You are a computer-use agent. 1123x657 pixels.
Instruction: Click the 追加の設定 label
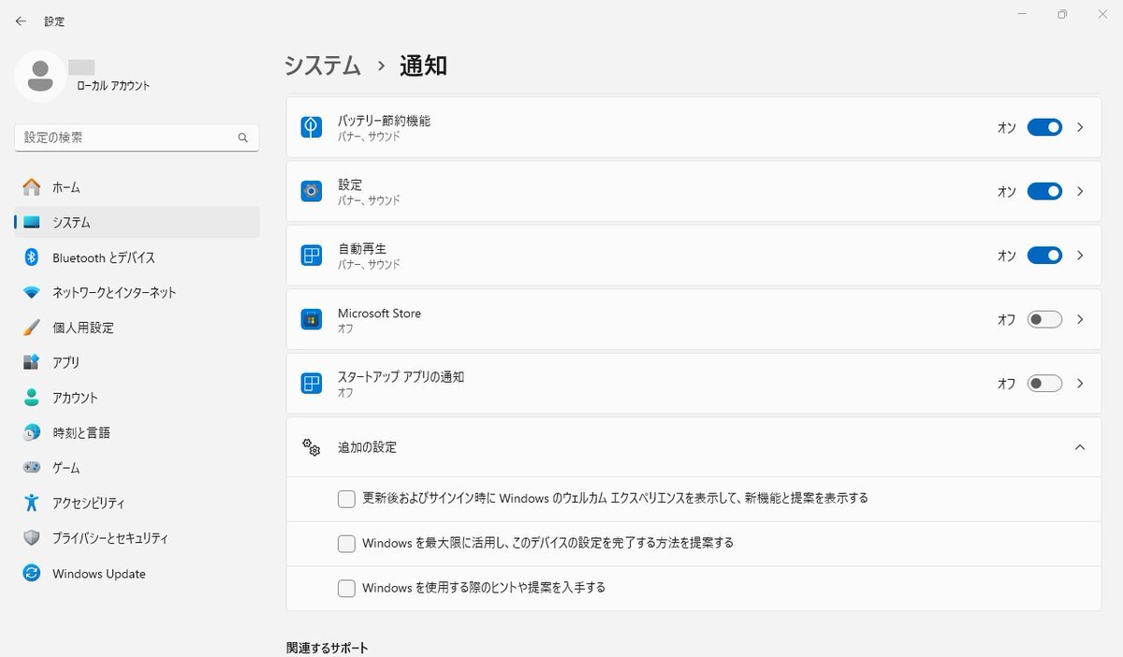pos(367,447)
